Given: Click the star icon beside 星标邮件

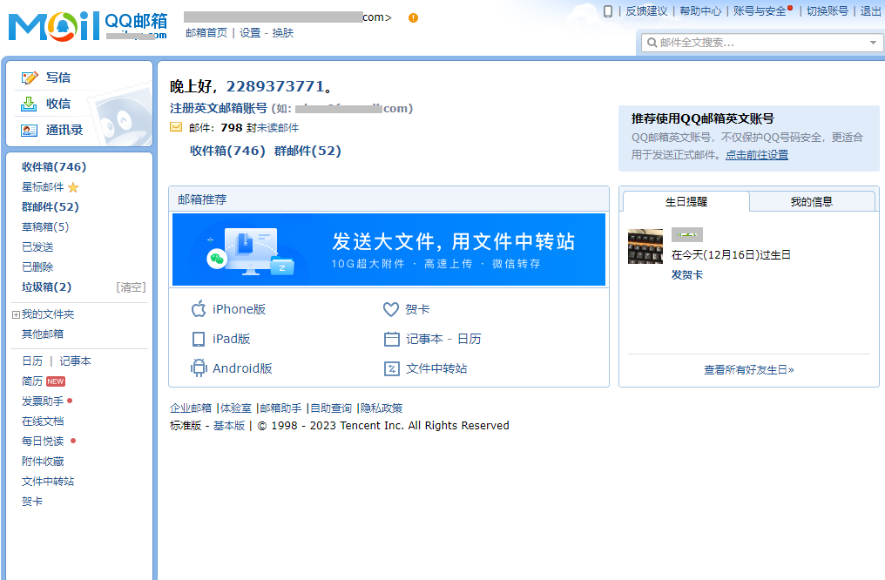Looking at the screenshot, I should pyautogui.click(x=73, y=187).
